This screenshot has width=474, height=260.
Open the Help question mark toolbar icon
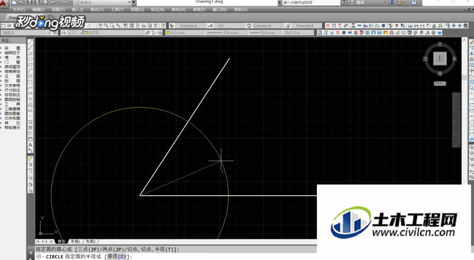point(163,26)
